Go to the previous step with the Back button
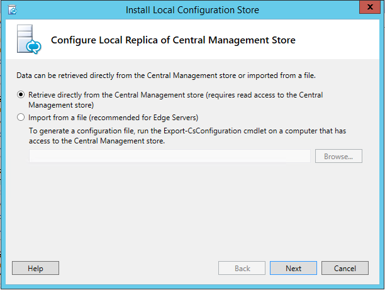 pos(242,268)
